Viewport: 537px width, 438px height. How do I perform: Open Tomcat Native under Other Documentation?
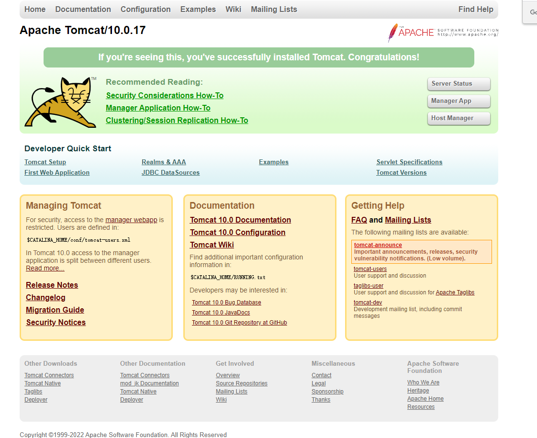click(138, 392)
